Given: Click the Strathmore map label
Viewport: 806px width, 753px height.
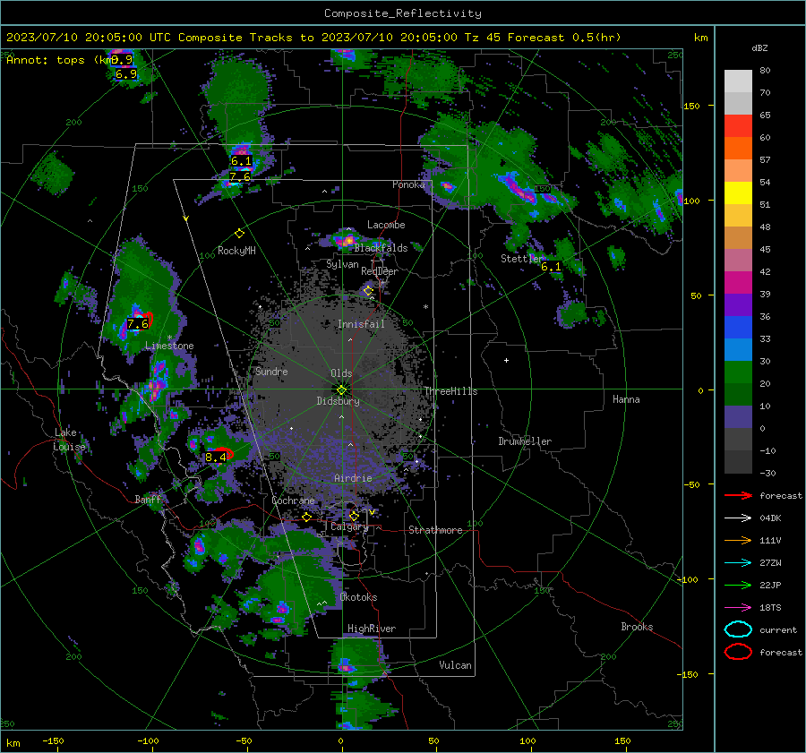Looking at the screenshot, I should [435, 530].
